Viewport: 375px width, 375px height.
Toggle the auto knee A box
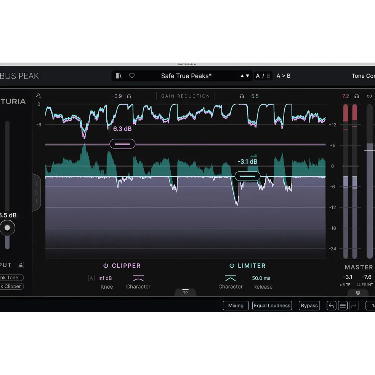coord(91,278)
